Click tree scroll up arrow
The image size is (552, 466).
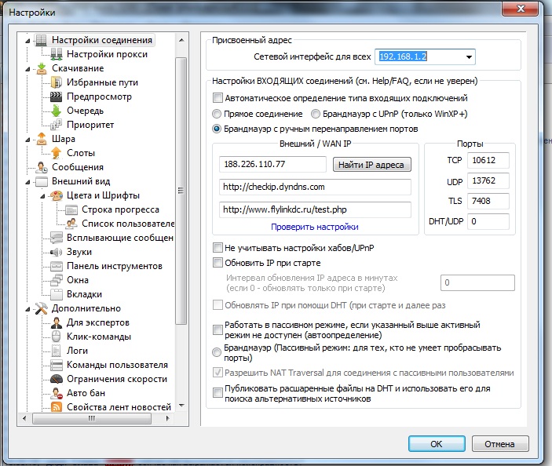(x=181, y=41)
